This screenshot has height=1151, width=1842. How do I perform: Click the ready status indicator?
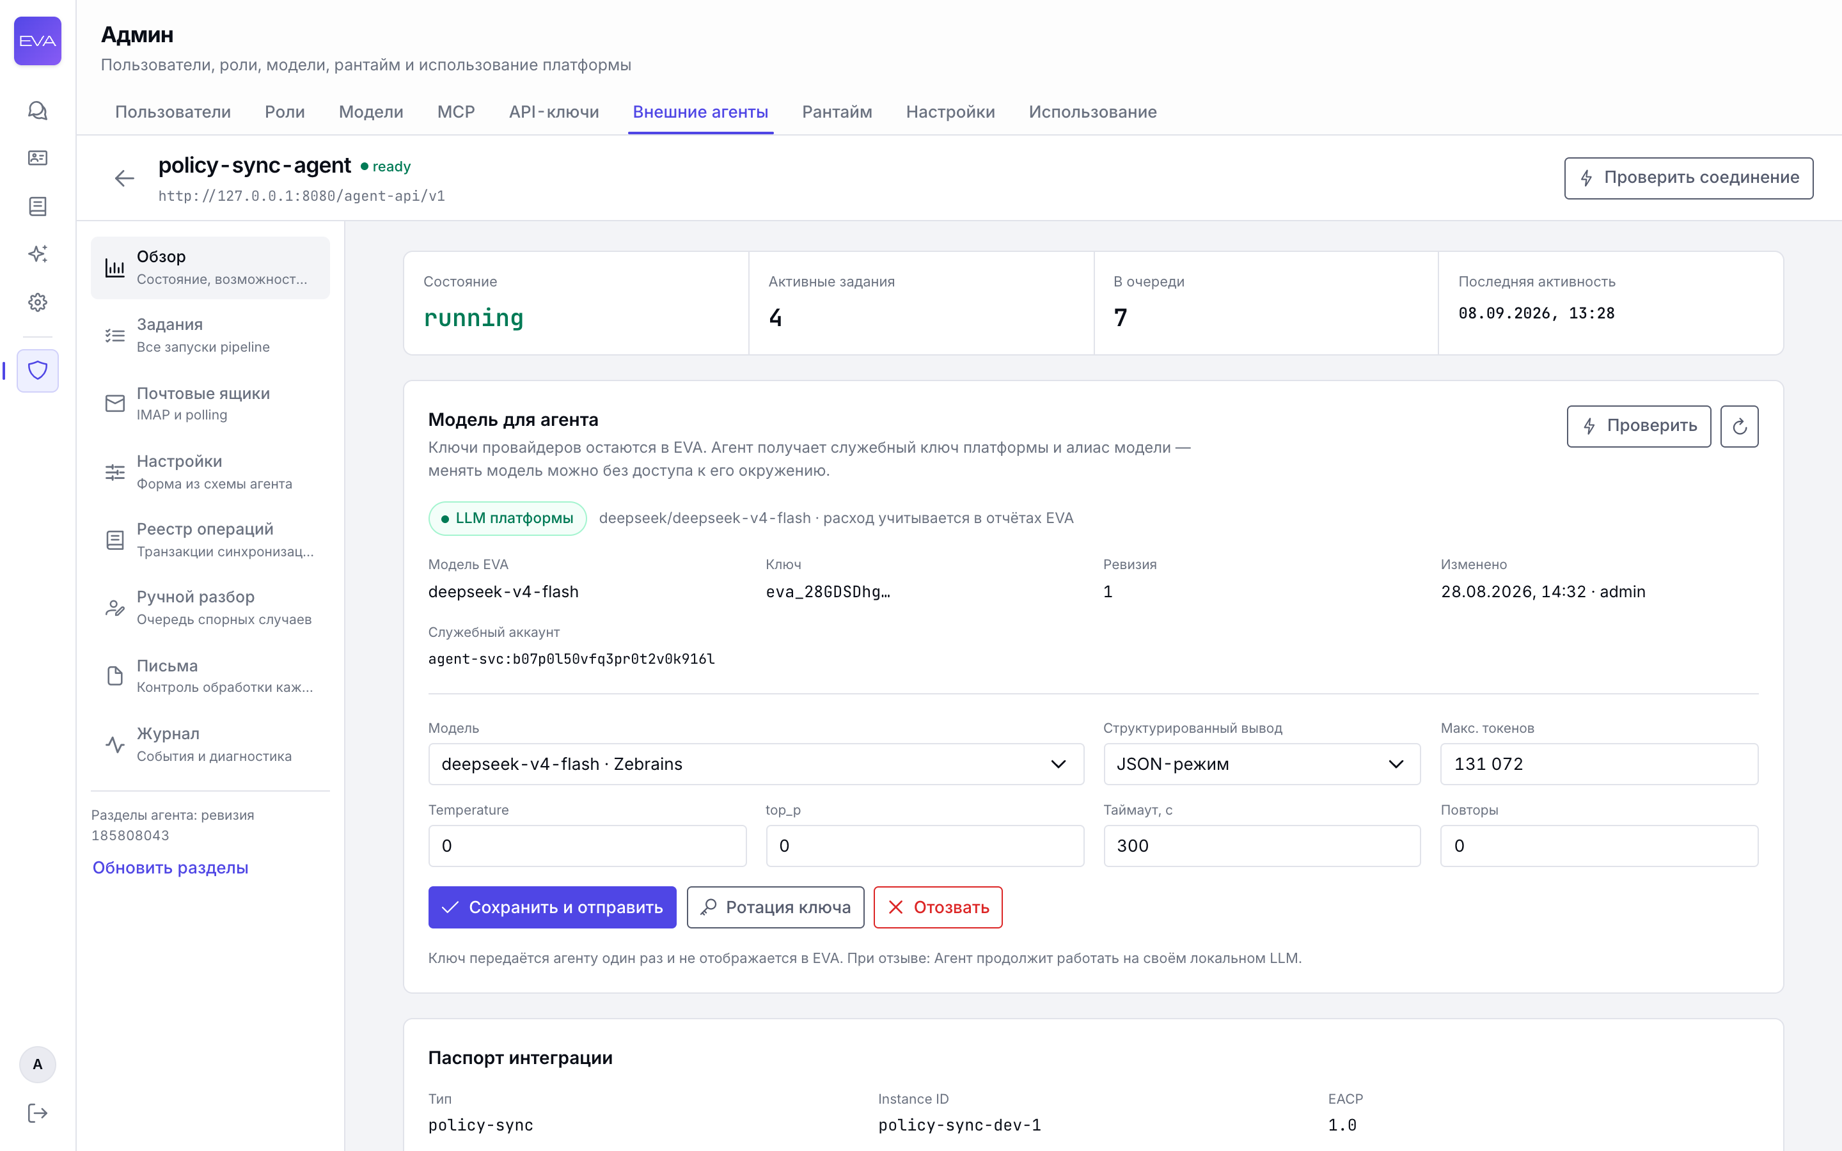click(385, 167)
